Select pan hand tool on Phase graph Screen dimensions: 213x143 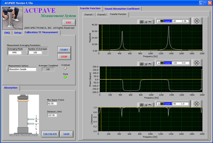click(150, 64)
